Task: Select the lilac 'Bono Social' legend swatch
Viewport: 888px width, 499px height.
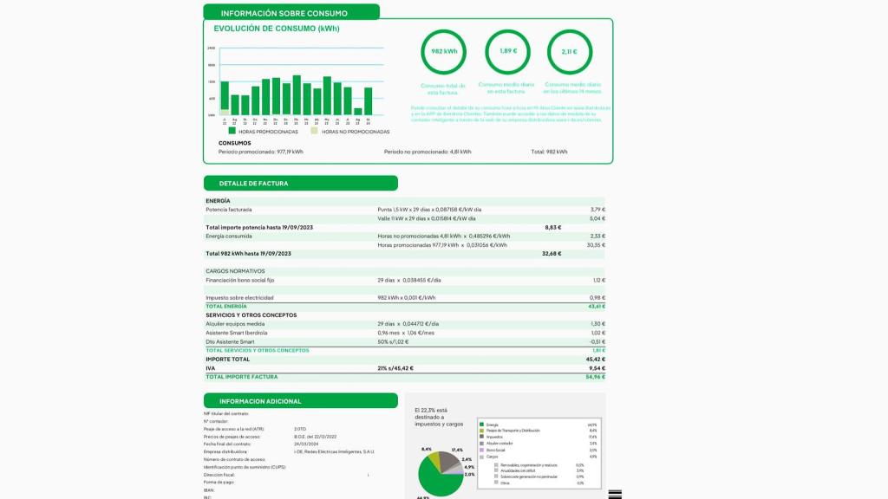Action: click(x=482, y=450)
